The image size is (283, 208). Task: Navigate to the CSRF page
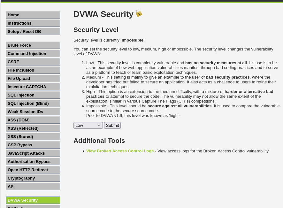pyautogui.click(x=33, y=62)
